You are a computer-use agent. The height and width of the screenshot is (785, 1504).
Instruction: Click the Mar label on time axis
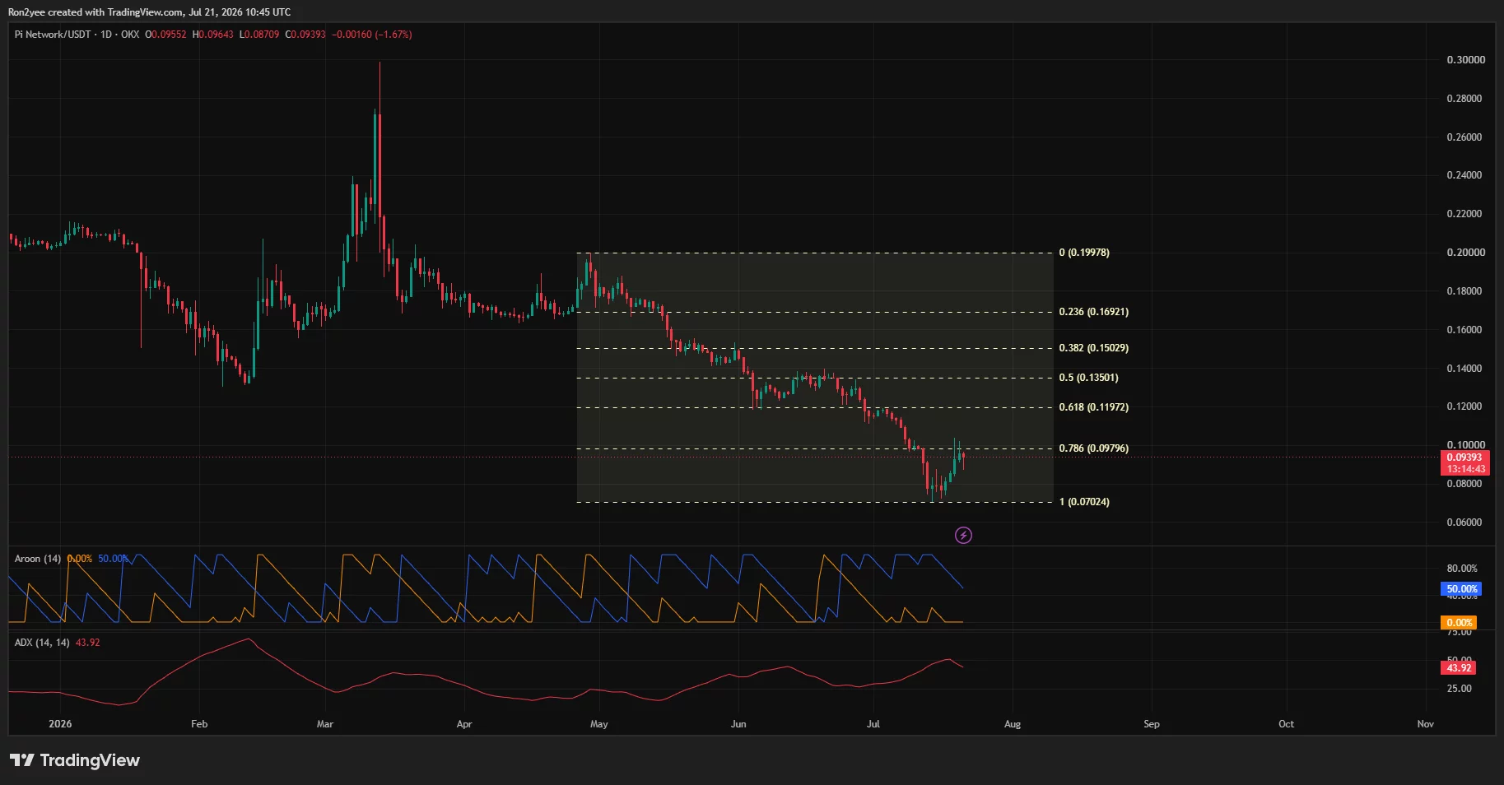tap(325, 724)
